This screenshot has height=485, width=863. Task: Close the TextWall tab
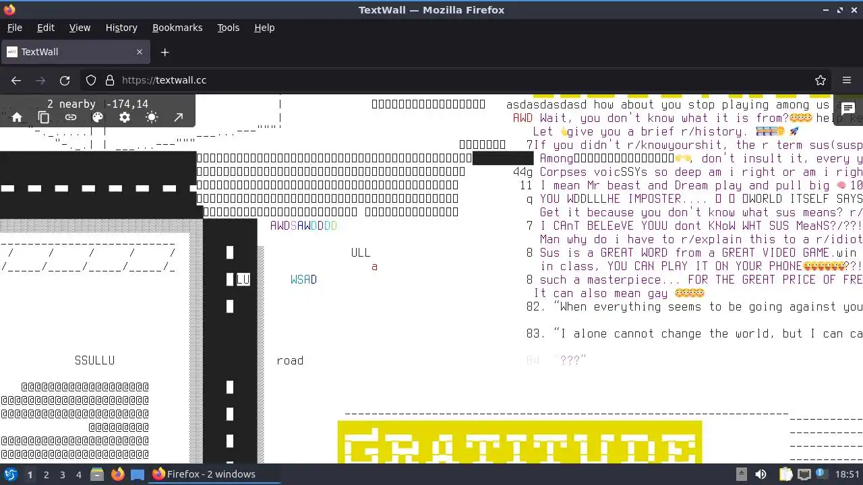140,52
